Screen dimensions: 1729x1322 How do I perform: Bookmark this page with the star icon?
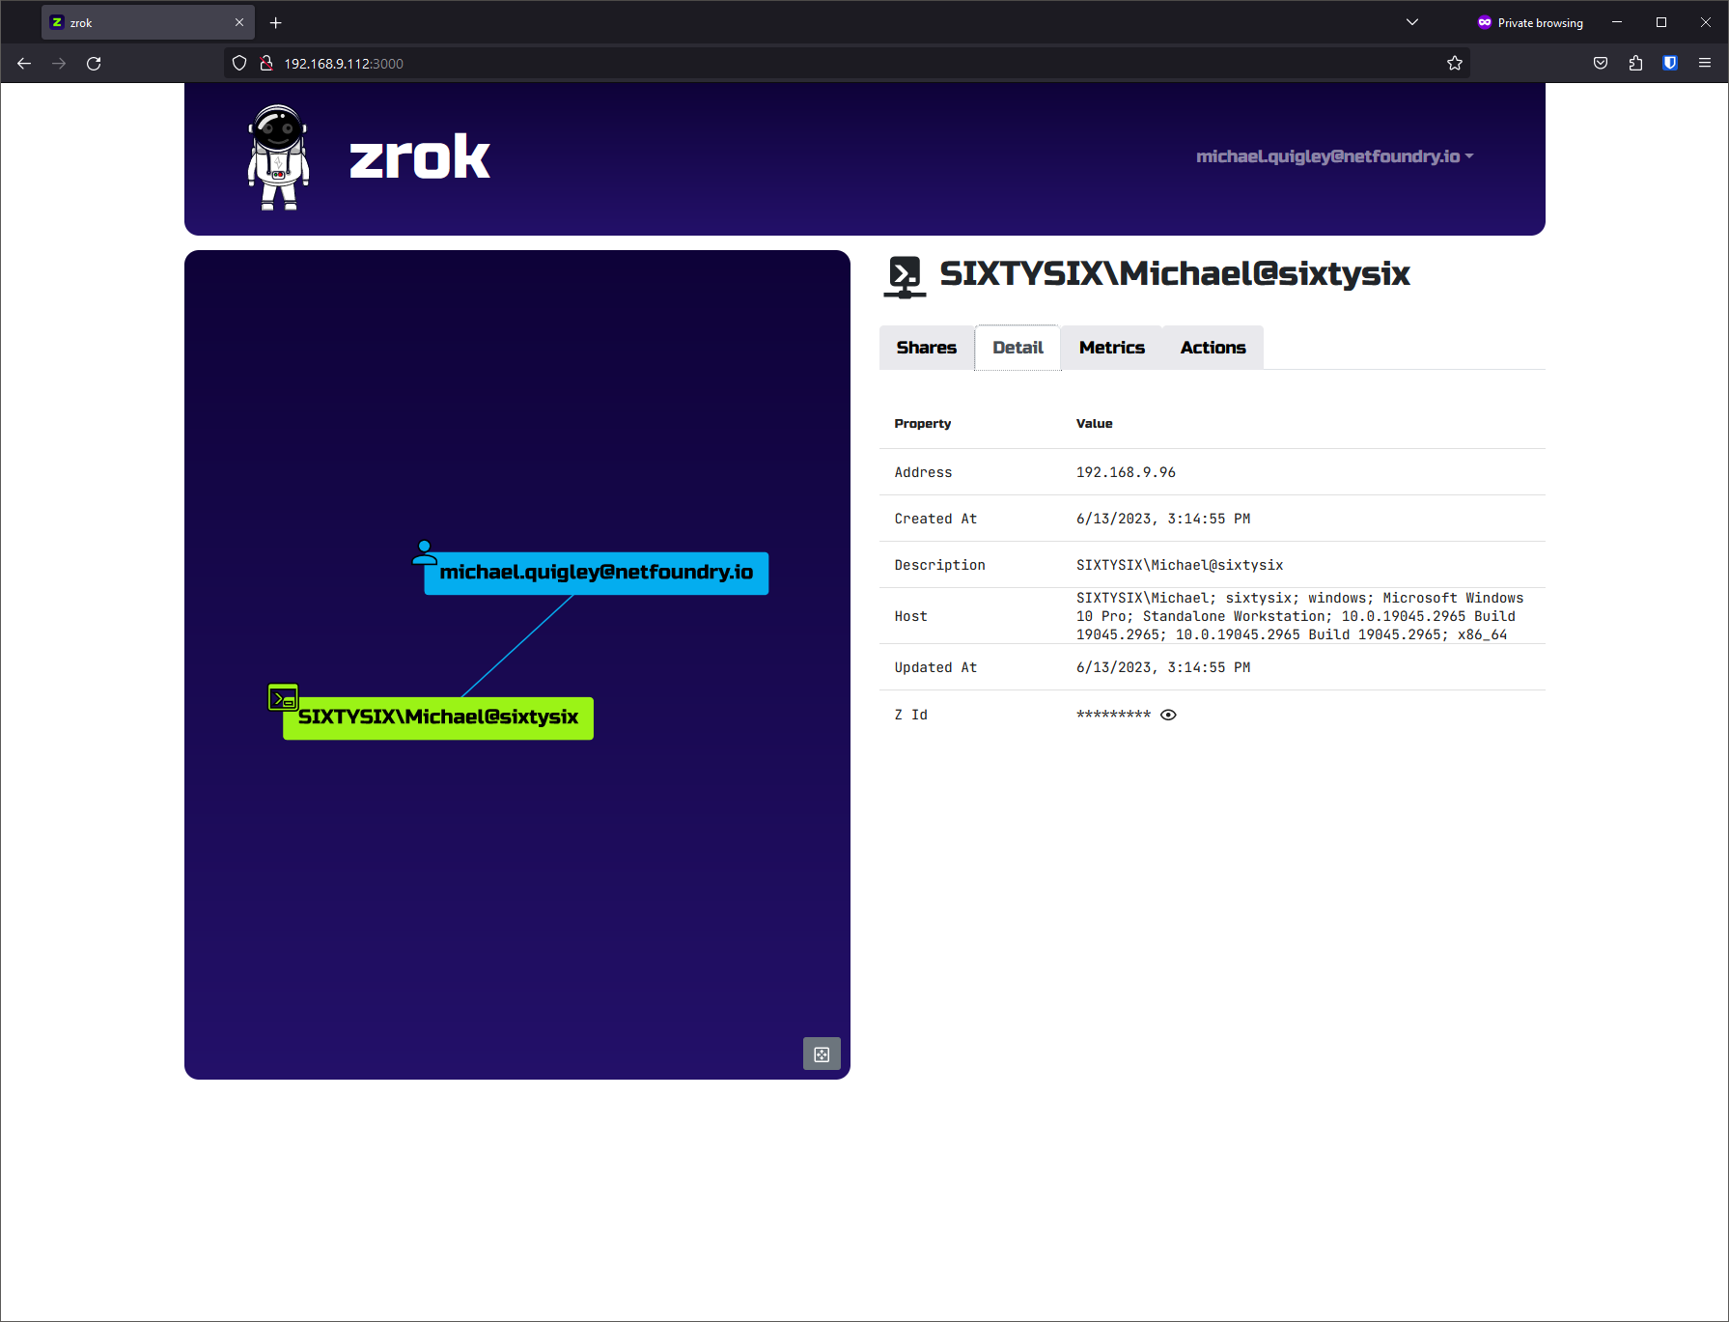[x=1455, y=64]
